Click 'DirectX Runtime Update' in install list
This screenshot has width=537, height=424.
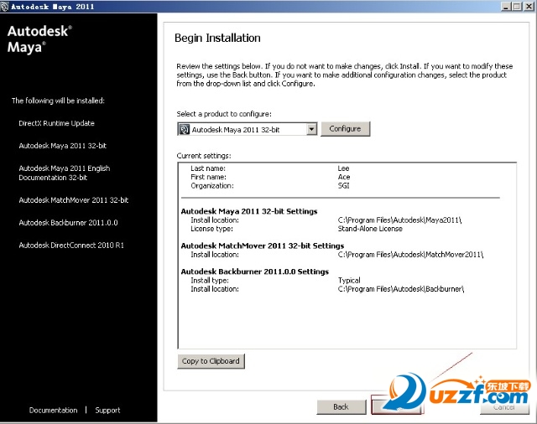point(56,123)
